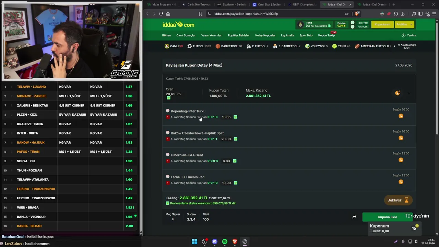Screen dimensions: 439x247
Task: Click the clock icon for Rakow Czestochowa-Hajduk Split
Action: [x=401, y=138]
